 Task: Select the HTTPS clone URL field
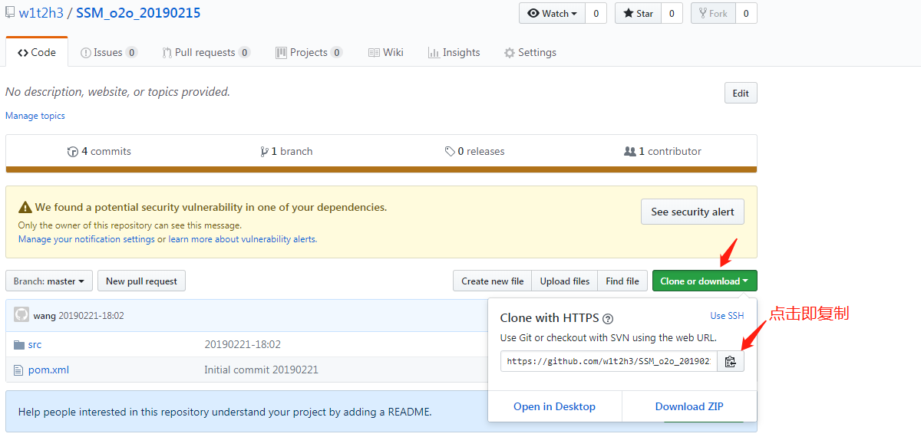click(609, 361)
